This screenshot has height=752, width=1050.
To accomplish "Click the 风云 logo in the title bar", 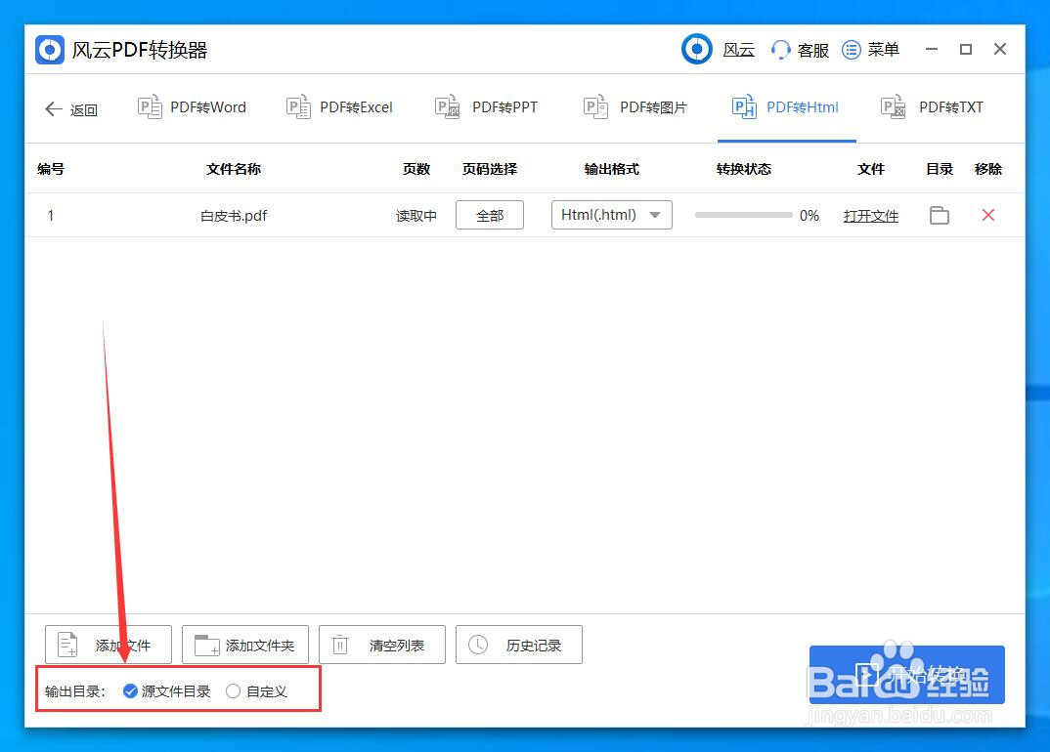I will pos(697,49).
